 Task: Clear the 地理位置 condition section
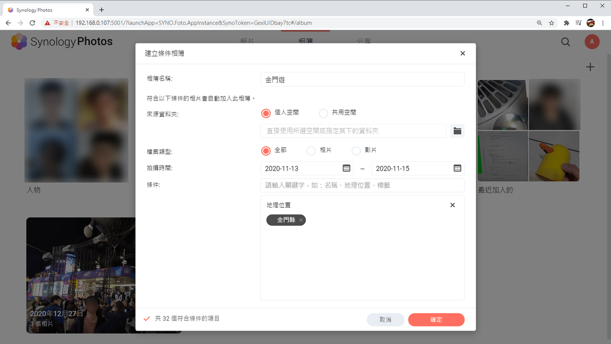point(453,205)
